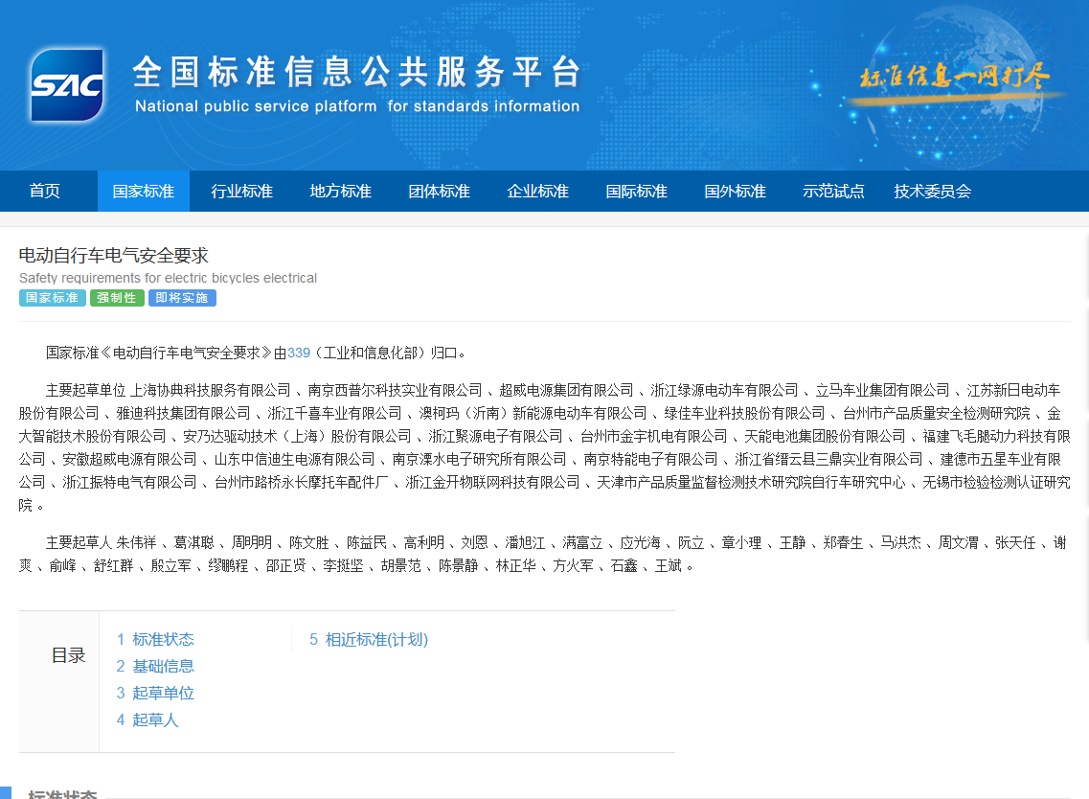The height and width of the screenshot is (799, 1089).
Task: Click the 技术委员会 menu item
Action: (x=933, y=192)
